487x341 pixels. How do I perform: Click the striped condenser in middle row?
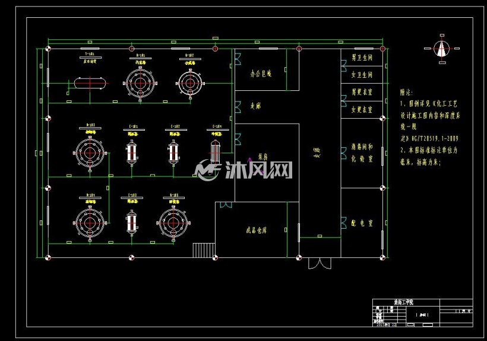215,151
